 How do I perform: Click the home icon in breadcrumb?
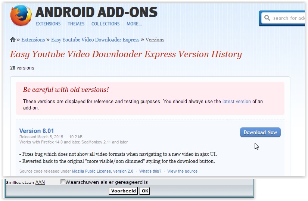click(x=13, y=40)
